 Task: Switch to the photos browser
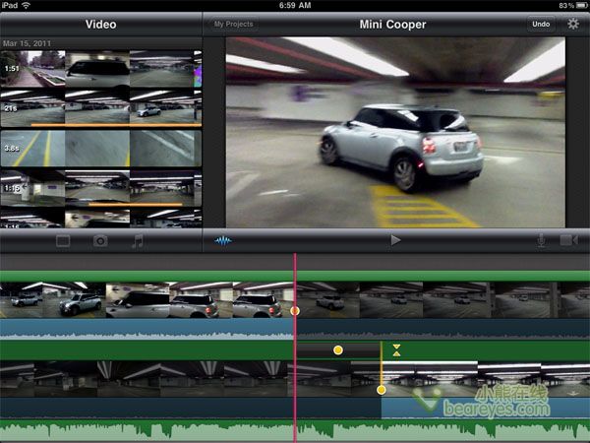tap(100, 241)
